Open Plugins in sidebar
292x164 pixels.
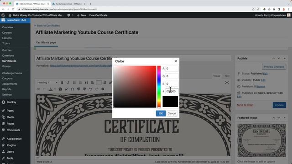[x=11, y=145]
